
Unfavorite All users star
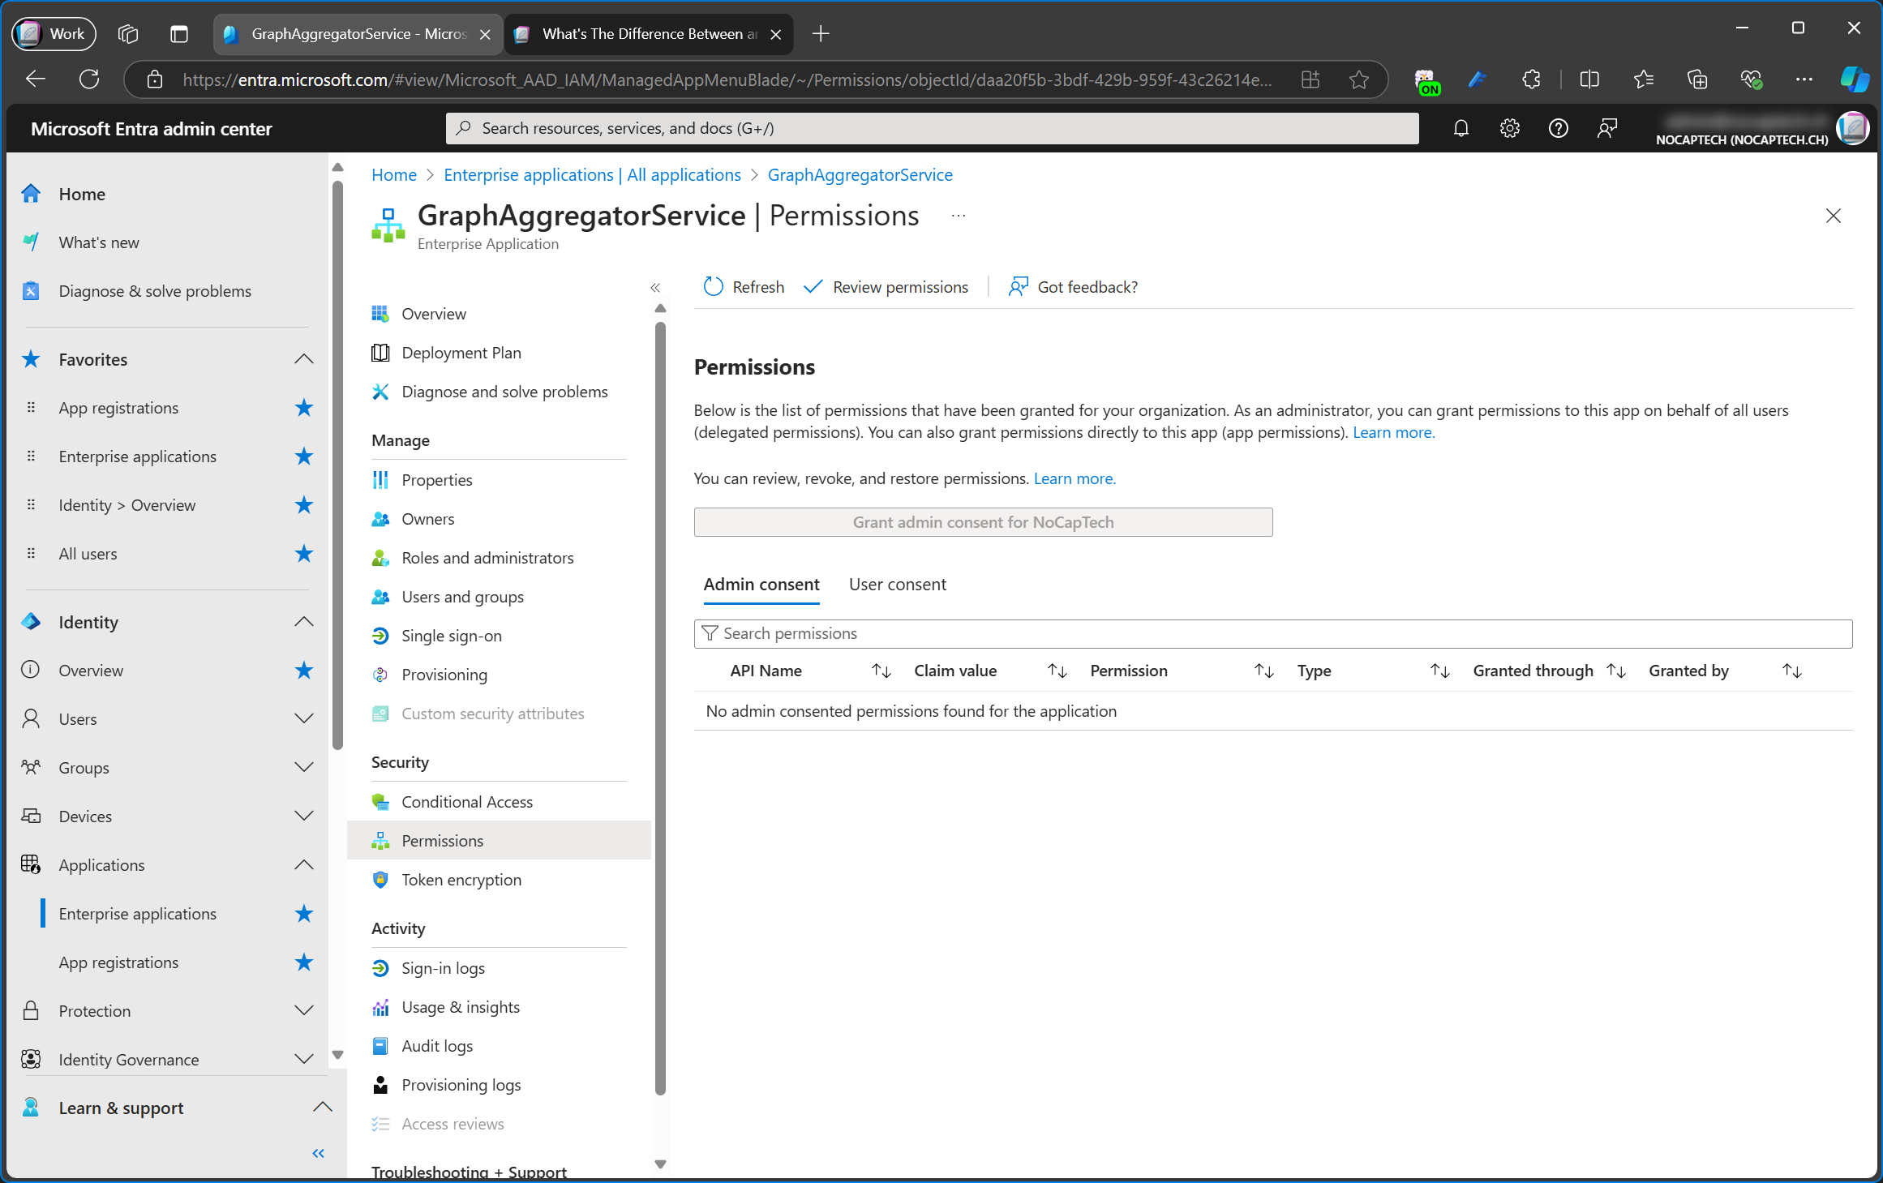[x=303, y=554]
